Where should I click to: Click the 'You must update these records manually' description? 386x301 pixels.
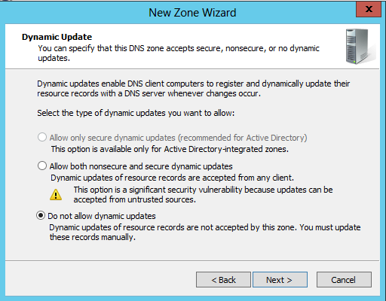coord(205,232)
